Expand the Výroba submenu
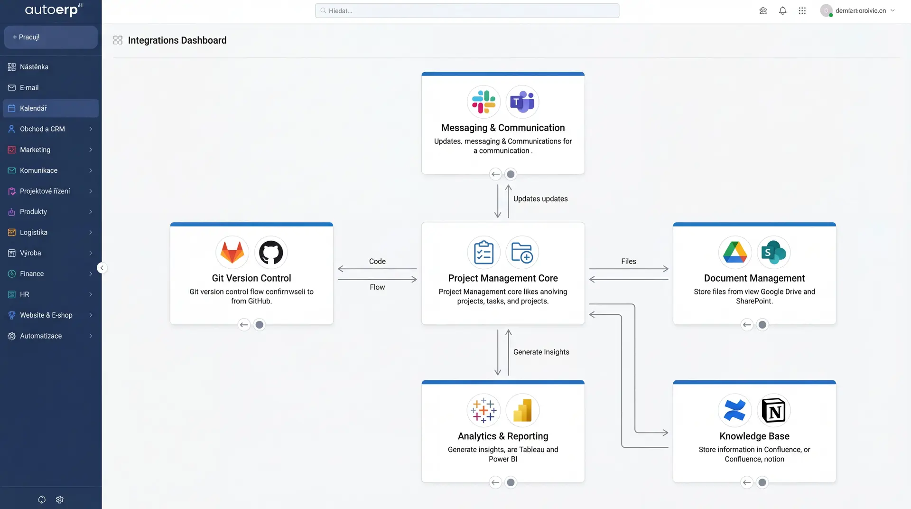Screen dimensions: 911x509 [x=91, y=253]
